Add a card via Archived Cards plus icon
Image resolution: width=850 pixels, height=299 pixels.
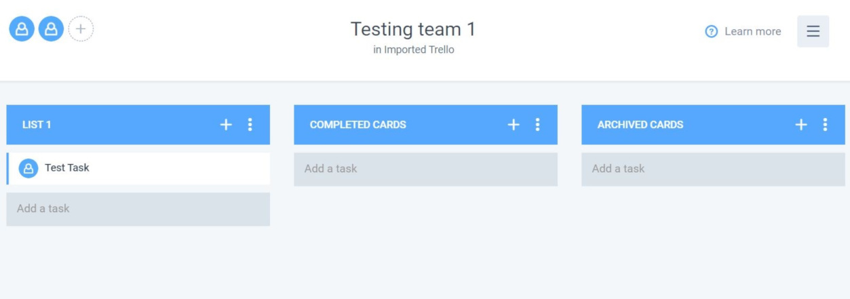801,125
